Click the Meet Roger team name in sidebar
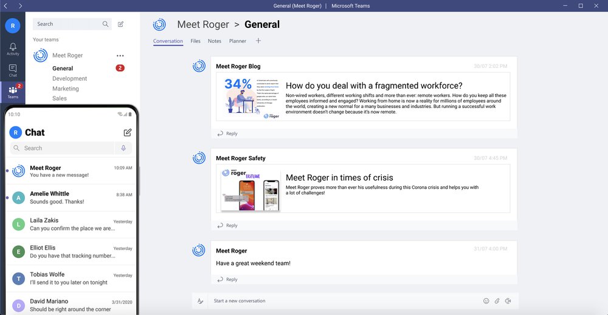 (x=67, y=55)
